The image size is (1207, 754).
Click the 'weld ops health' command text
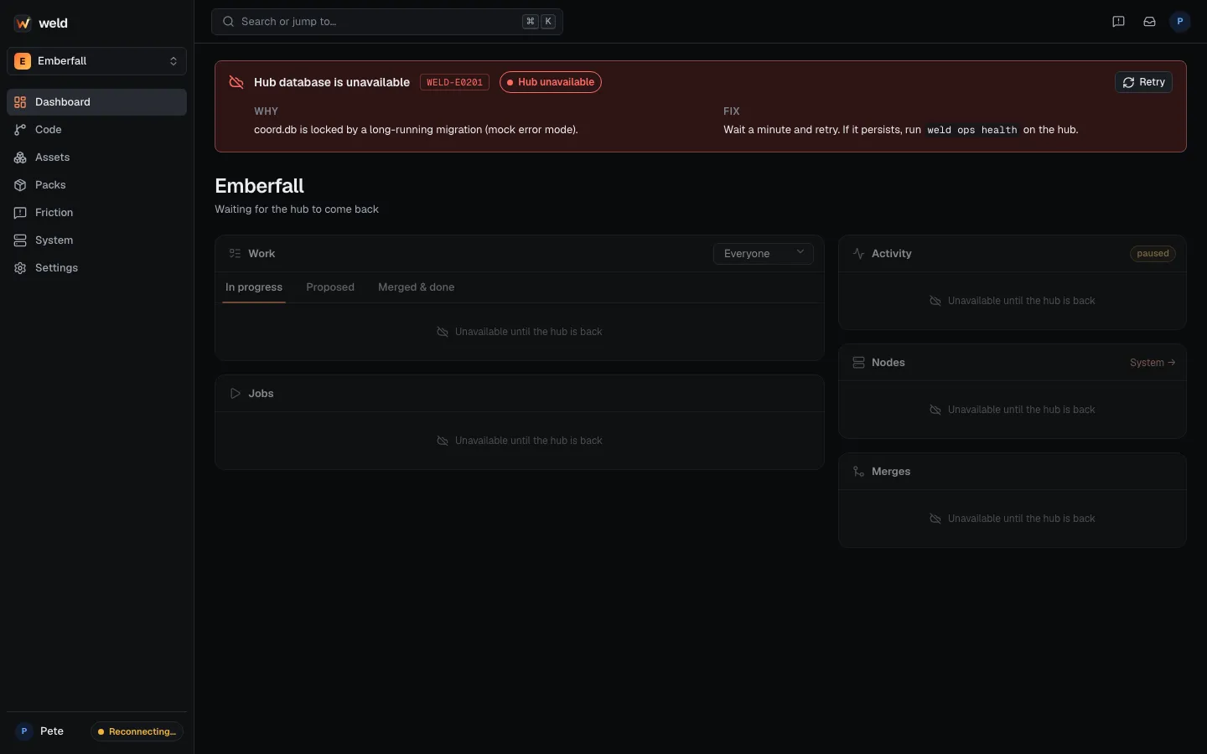[x=972, y=130]
